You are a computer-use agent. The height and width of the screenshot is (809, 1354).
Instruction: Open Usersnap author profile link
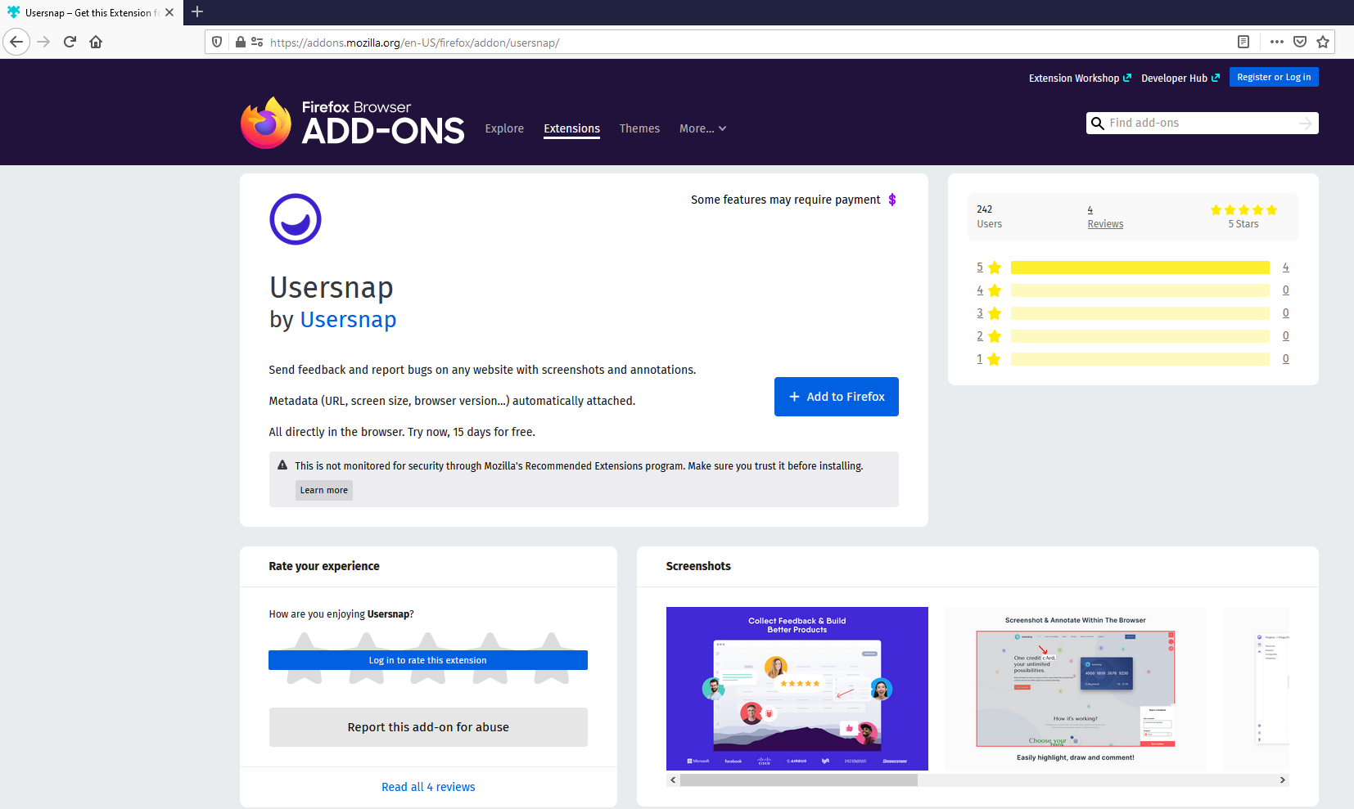(x=348, y=320)
